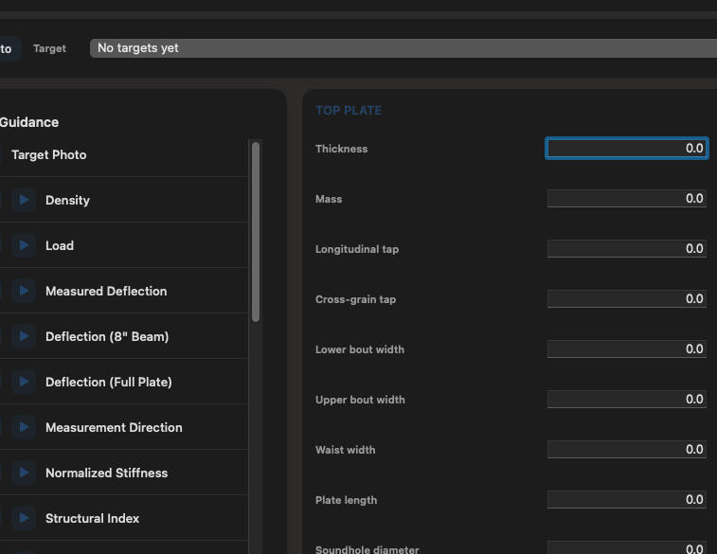Click the Lower bout width label
The height and width of the screenshot is (554, 717).
point(360,349)
